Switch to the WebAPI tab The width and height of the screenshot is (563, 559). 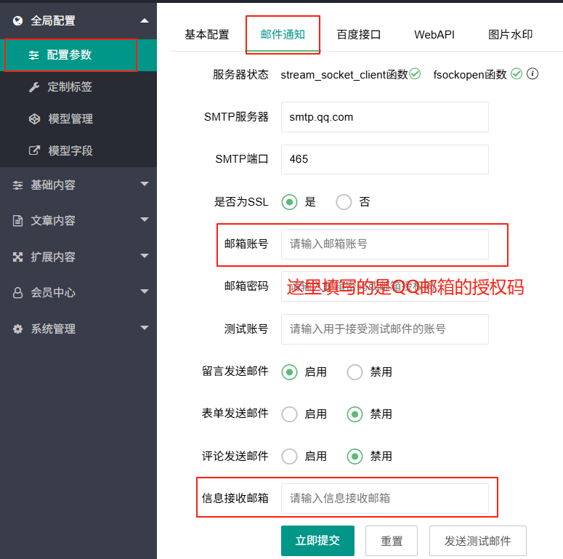point(434,34)
